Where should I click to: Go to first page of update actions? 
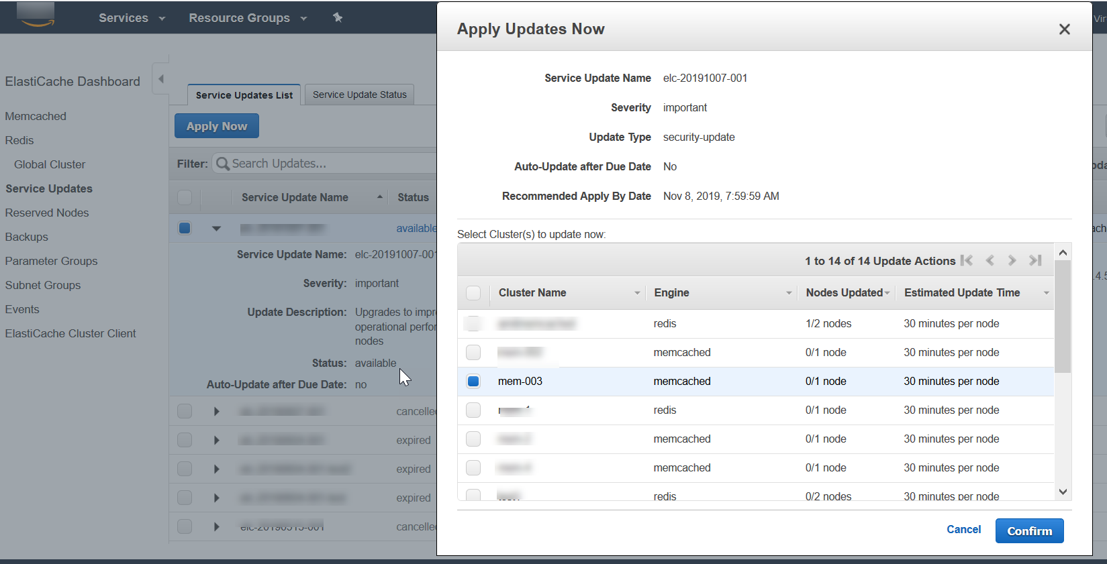967,261
